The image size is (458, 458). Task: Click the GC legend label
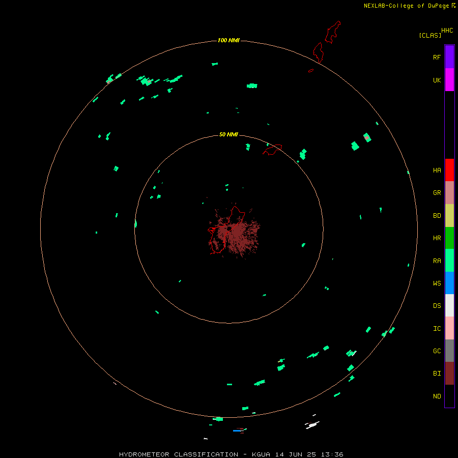(437, 351)
